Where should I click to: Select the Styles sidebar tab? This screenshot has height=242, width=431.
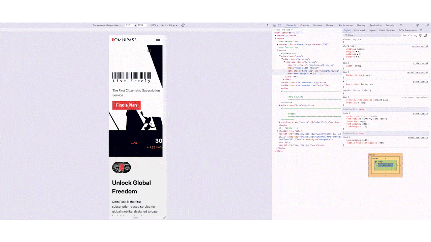pos(347,30)
